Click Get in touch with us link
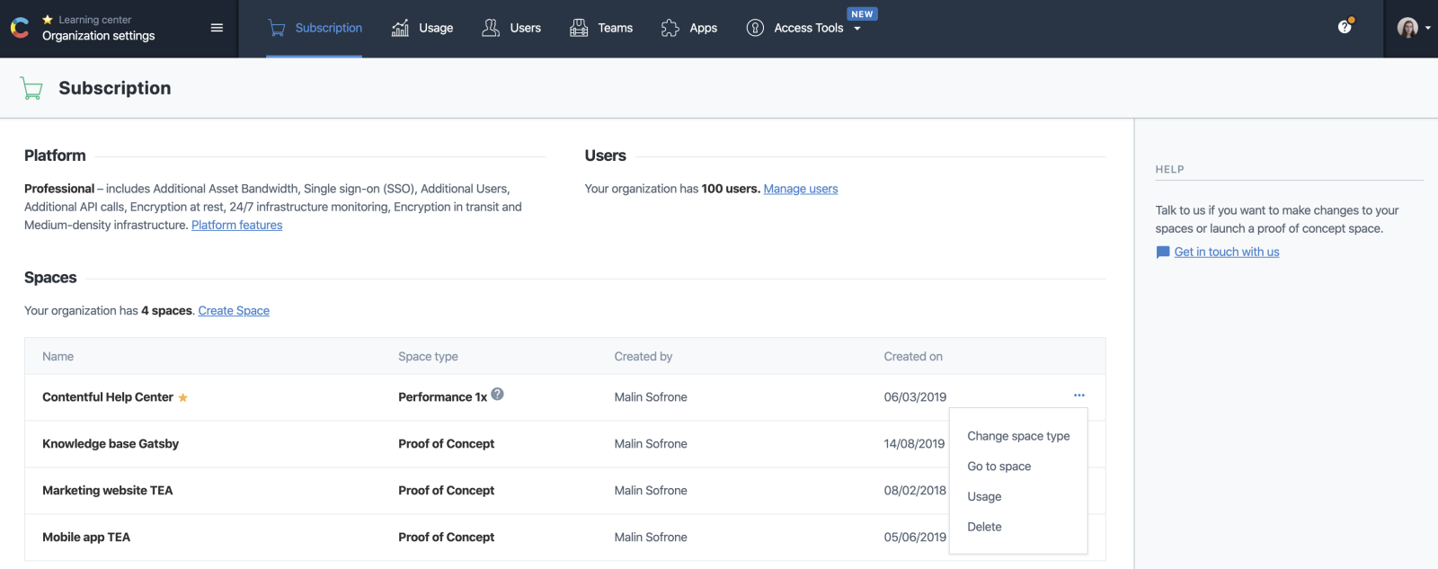 (1227, 253)
